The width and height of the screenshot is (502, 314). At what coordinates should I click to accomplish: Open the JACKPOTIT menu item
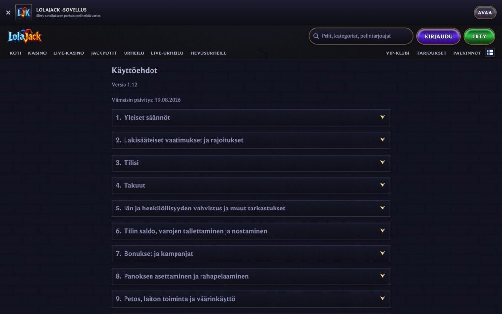click(104, 53)
